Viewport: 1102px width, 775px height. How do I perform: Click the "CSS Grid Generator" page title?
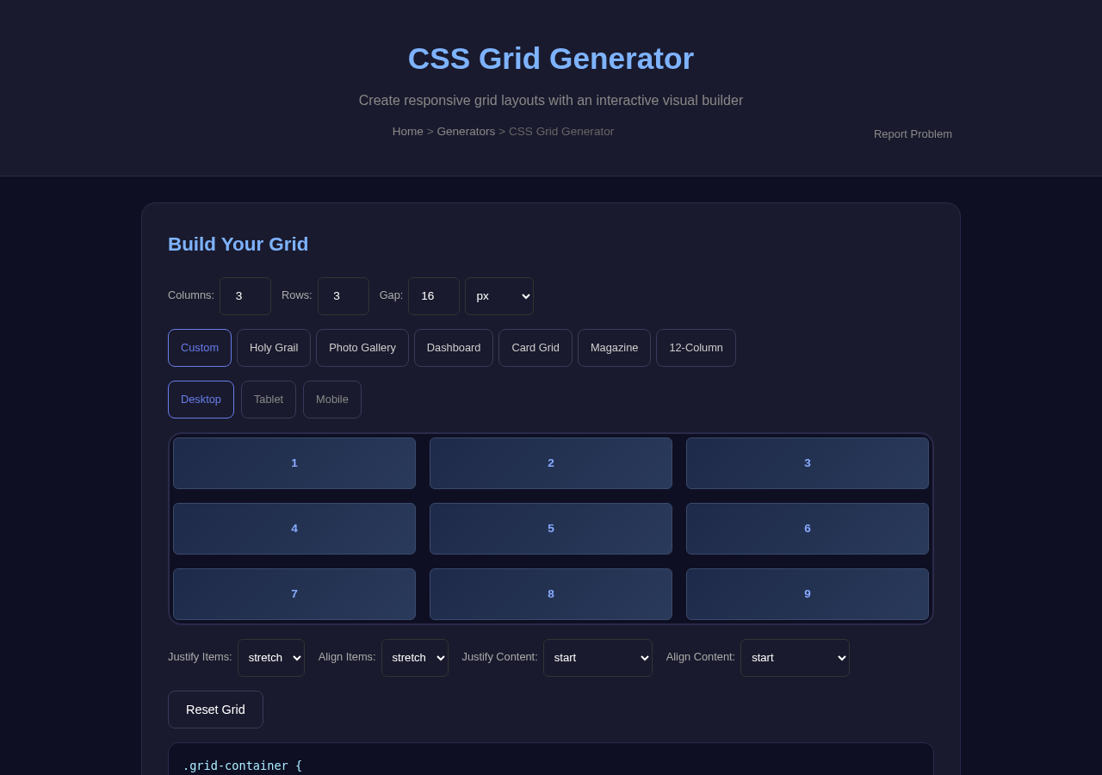[x=551, y=59]
